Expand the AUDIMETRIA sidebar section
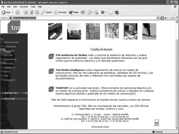The image size is (179, 134). click(26, 93)
